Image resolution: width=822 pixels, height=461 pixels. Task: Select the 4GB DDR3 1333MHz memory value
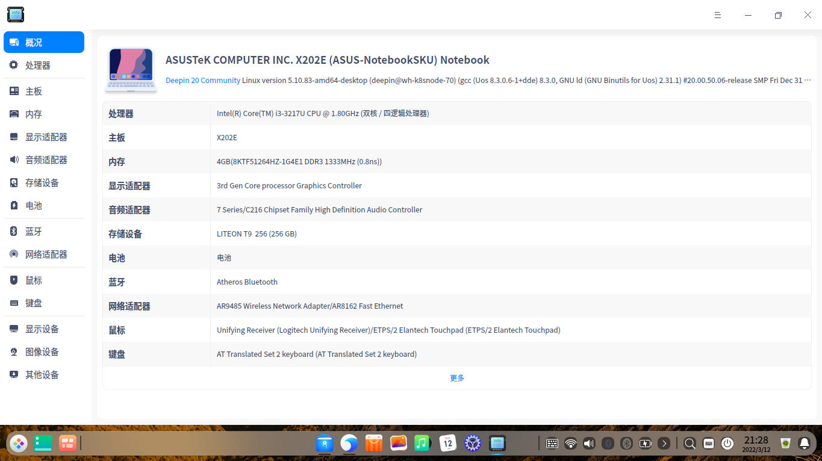(x=299, y=161)
